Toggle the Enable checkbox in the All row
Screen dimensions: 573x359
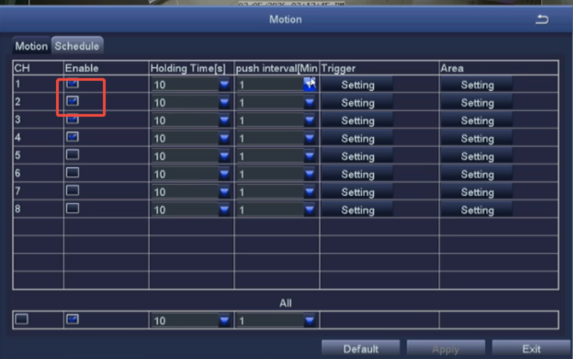click(73, 319)
